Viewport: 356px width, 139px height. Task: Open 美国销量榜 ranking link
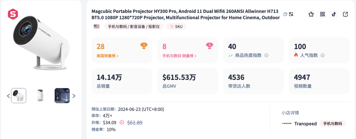107,56
